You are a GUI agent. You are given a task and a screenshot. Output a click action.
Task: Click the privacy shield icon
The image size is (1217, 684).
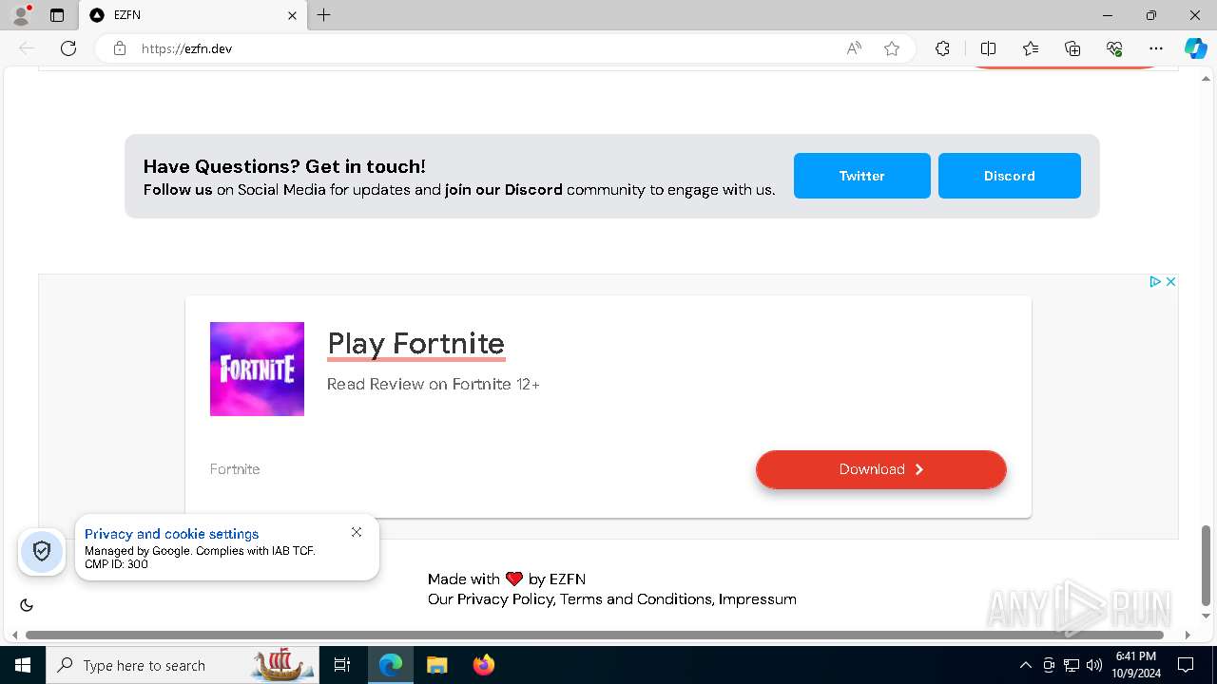click(42, 551)
